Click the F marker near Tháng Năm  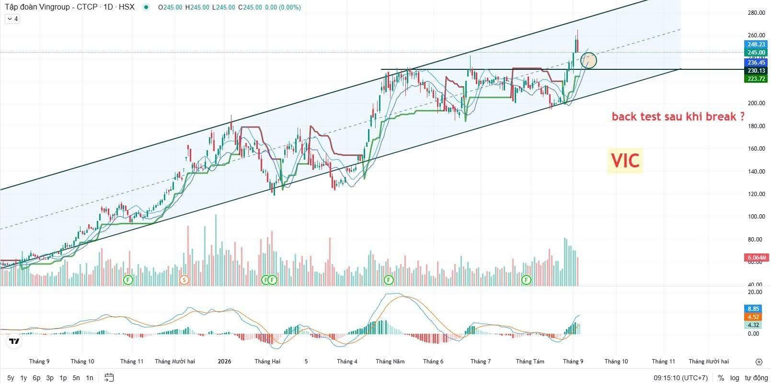point(389,280)
